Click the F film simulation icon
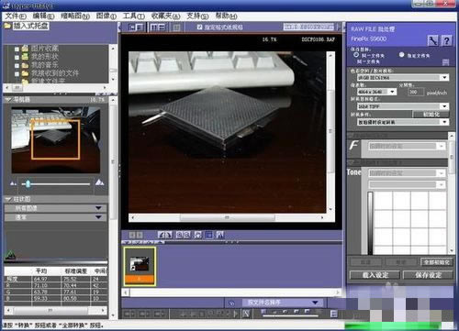The height and width of the screenshot is (331, 459). [x=353, y=146]
